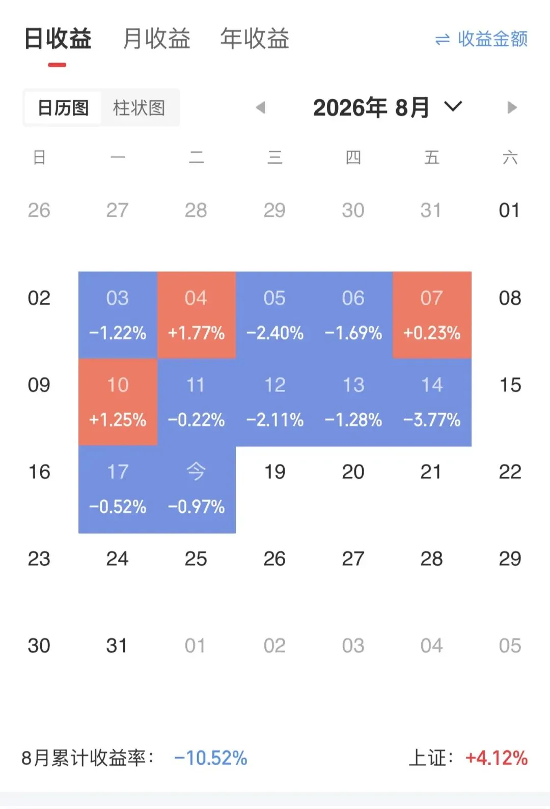Select the 柱状图 view
This screenshot has width=550, height=809.
(139, 107)
